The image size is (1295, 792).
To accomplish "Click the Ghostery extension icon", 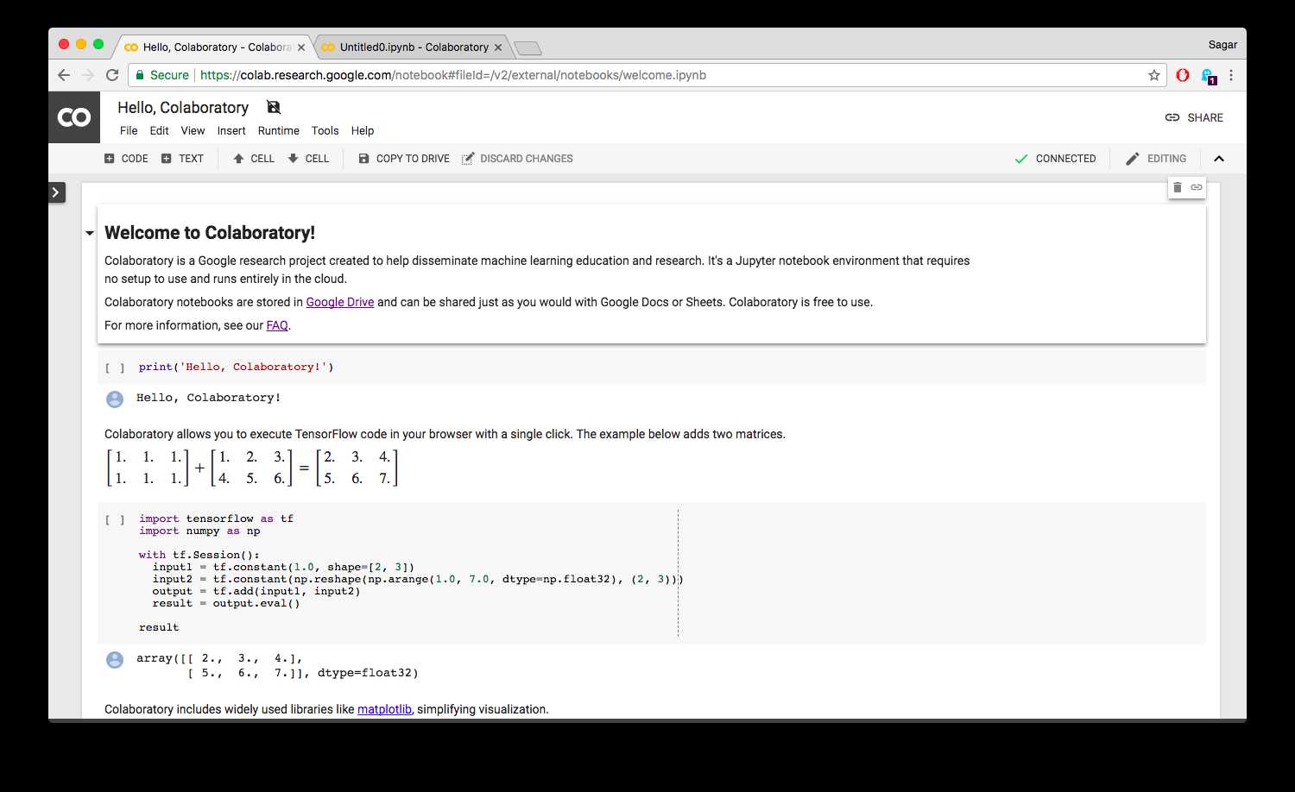I will tap(1208, 76).
